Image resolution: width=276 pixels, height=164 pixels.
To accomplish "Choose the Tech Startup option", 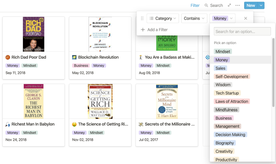I will pyautogui.click(x=227, y=93).
